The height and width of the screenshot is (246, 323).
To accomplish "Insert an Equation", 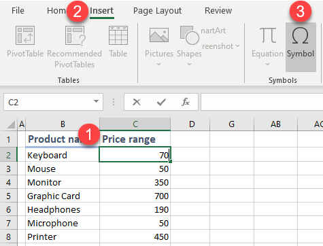I will [x=267, y=47].
